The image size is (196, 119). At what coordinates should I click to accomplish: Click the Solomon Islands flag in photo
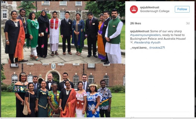104,101
